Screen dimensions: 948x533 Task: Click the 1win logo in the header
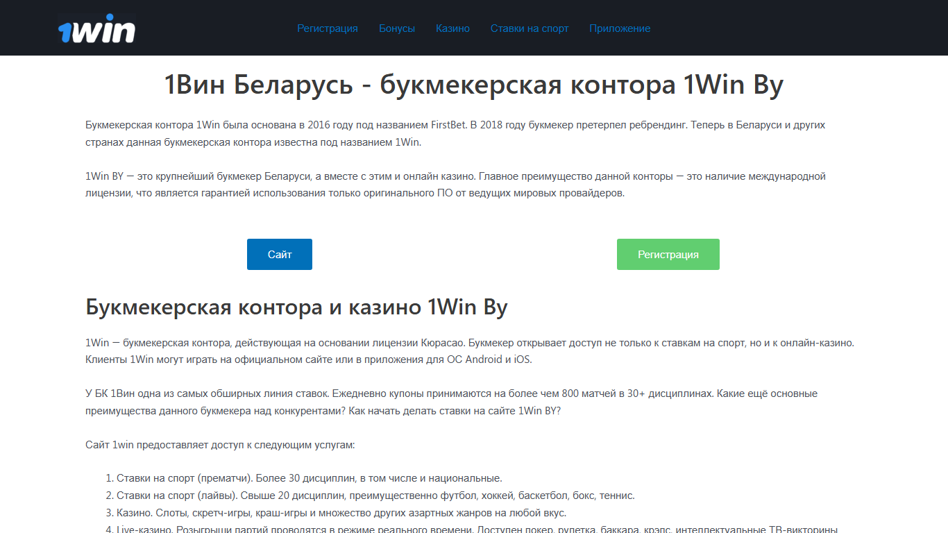click(x=96, y=28)
